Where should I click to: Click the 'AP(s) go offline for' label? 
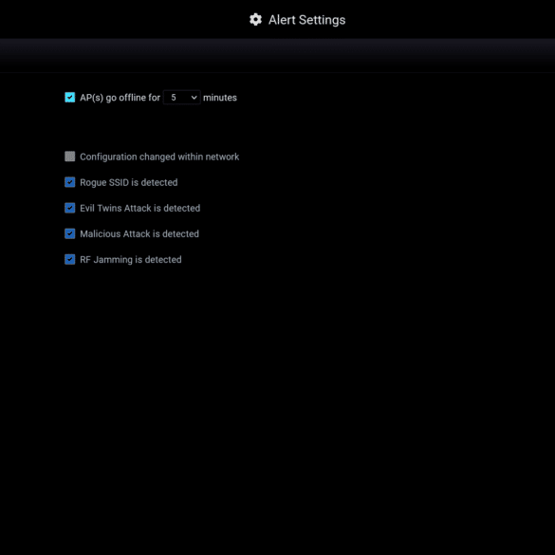click(120, 98)
